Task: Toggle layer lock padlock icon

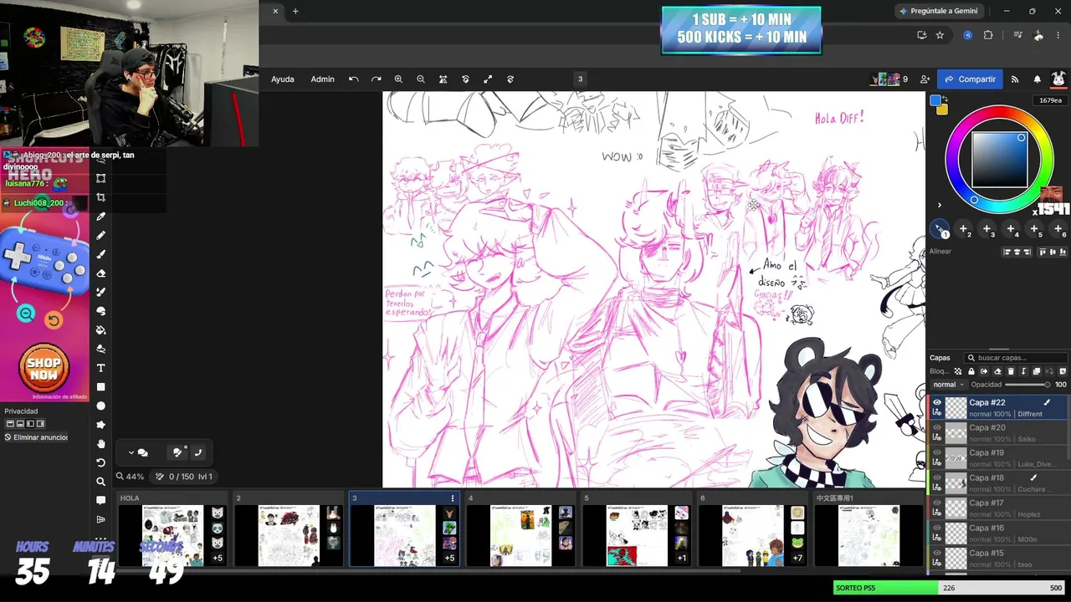Action: click(971, 371)
